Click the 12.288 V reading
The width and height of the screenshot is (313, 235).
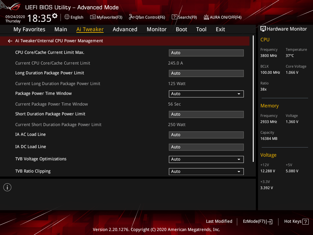(x=268, y=171)
